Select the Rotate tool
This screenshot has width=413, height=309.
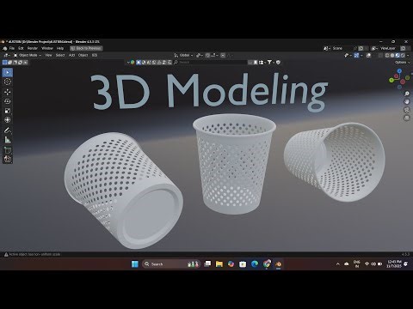tap(8, 101)
